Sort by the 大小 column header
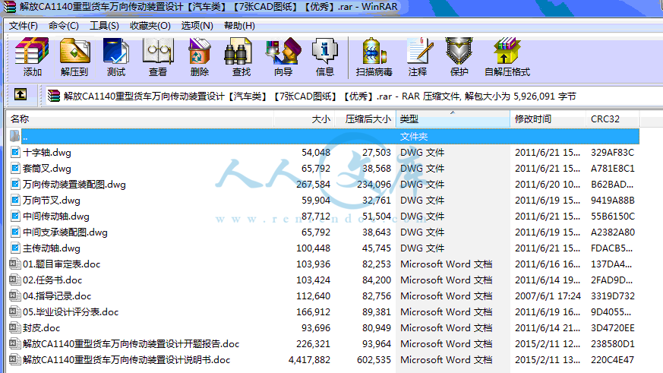The height and width of the screenshot is (373, 663). point(304,119)
